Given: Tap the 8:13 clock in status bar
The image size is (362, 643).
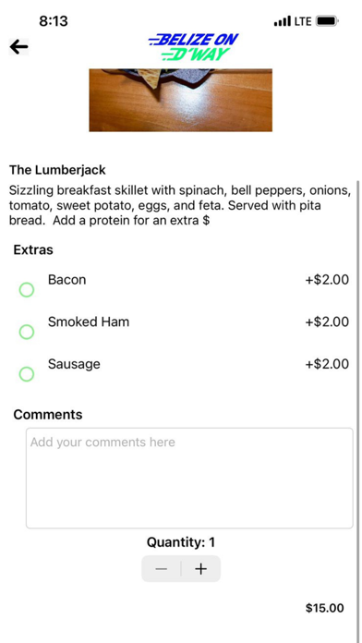Looking at the screenshot, I should coord(54,21).
